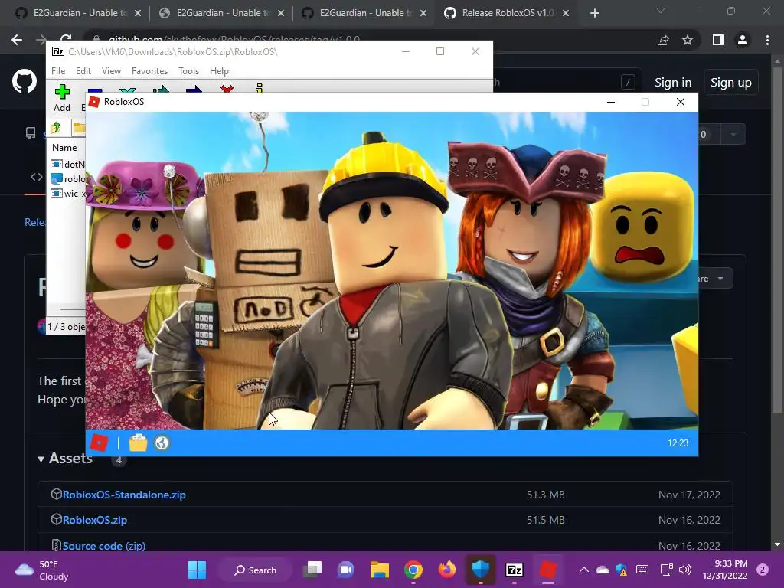Click the RobloxOS clock showing 12:23

(x=678, y=443)
